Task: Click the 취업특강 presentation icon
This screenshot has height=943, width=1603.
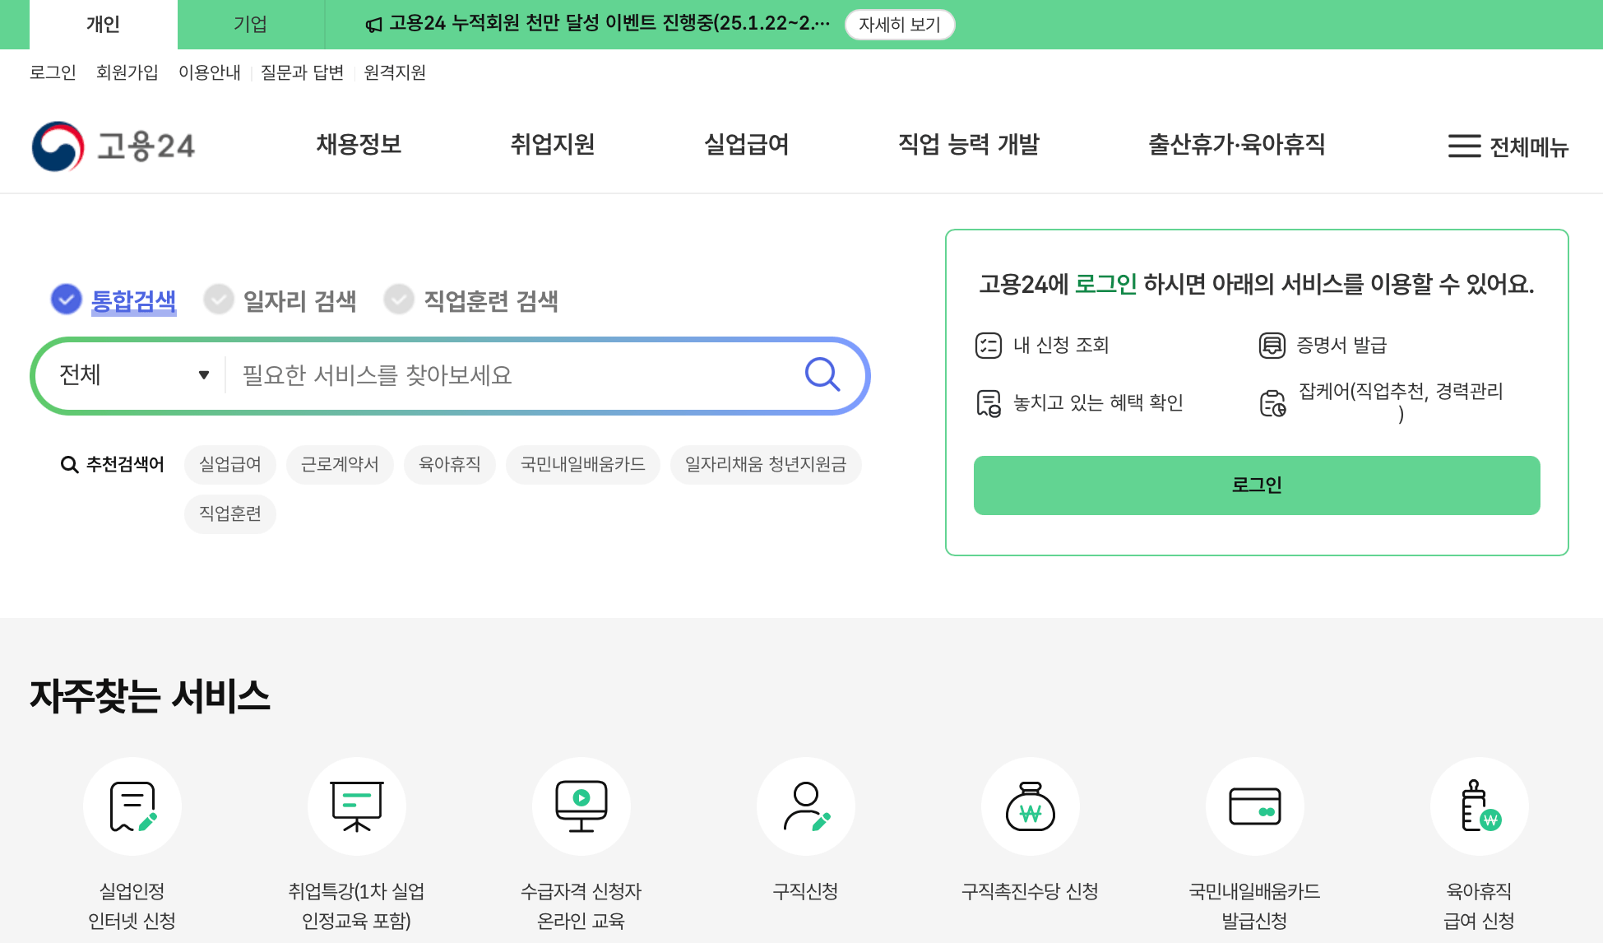Action: pyautogui.click(x=357, y=806)
